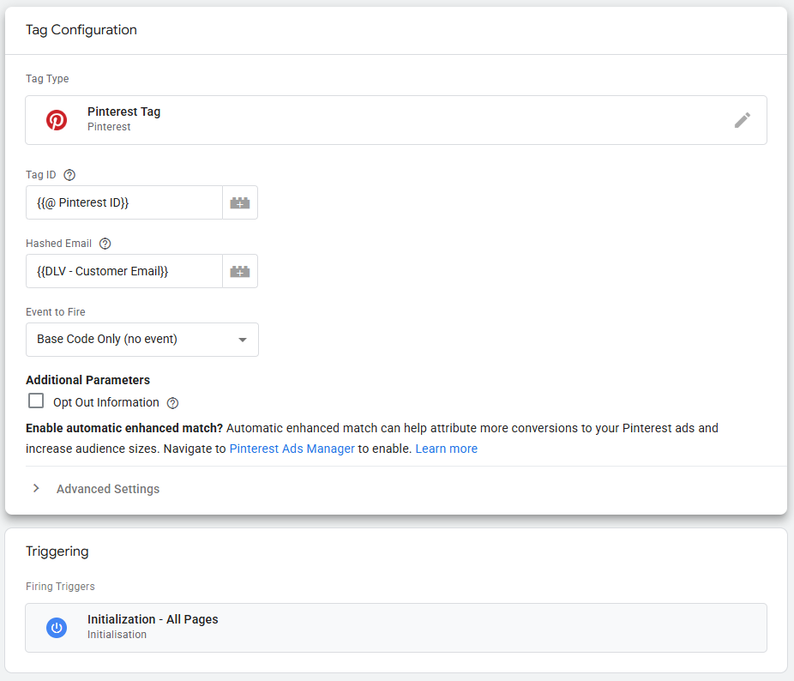Click the Pinterest Tag name text
This screenshot has width=794, height=681.
pyautogui.click(x=123, y=111)
